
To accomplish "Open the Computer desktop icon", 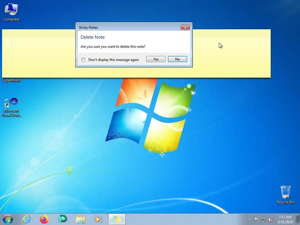I will point(11,12).
